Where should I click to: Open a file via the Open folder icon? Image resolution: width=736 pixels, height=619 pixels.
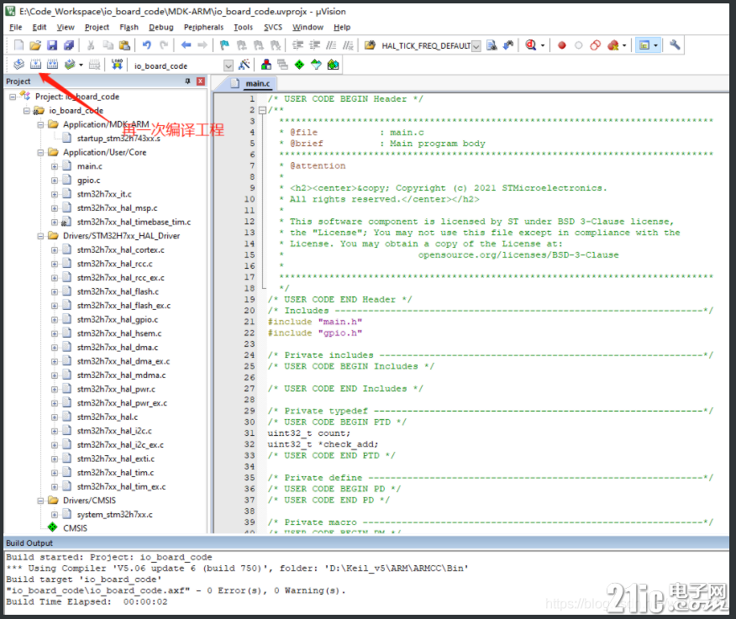[35, 45]
